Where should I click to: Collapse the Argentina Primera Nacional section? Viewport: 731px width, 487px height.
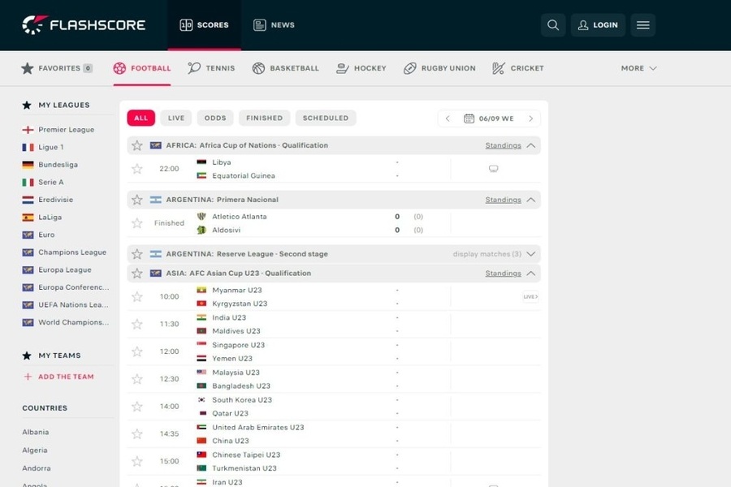530,200
